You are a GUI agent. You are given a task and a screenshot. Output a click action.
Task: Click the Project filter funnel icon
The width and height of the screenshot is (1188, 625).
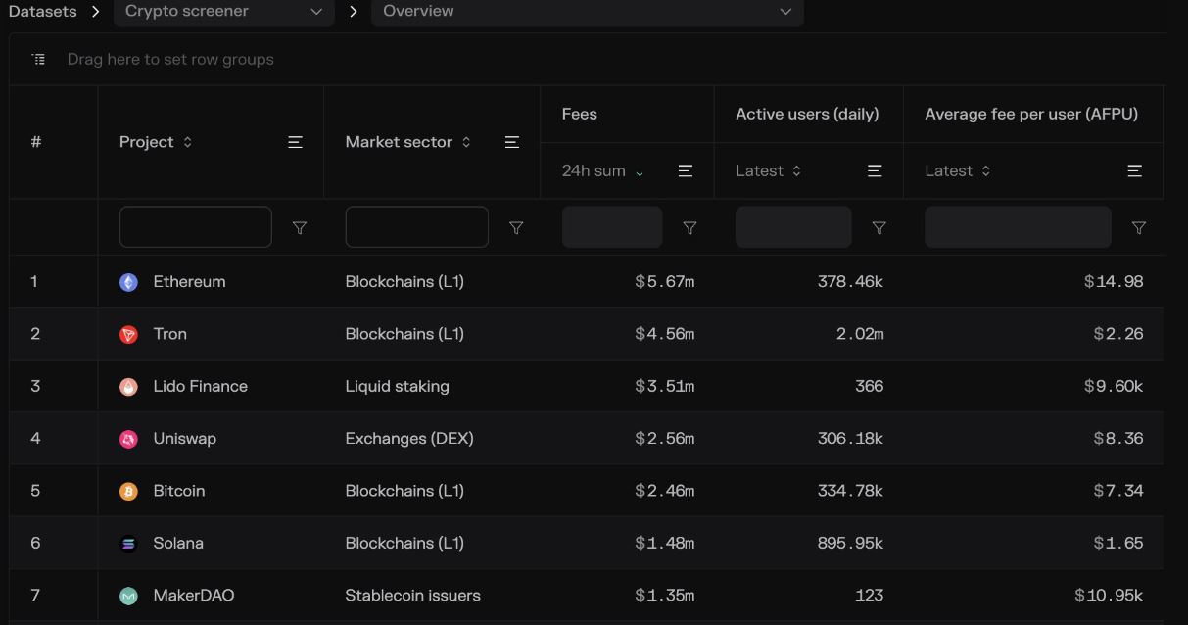pyautogui.click(x=300, y=227)
